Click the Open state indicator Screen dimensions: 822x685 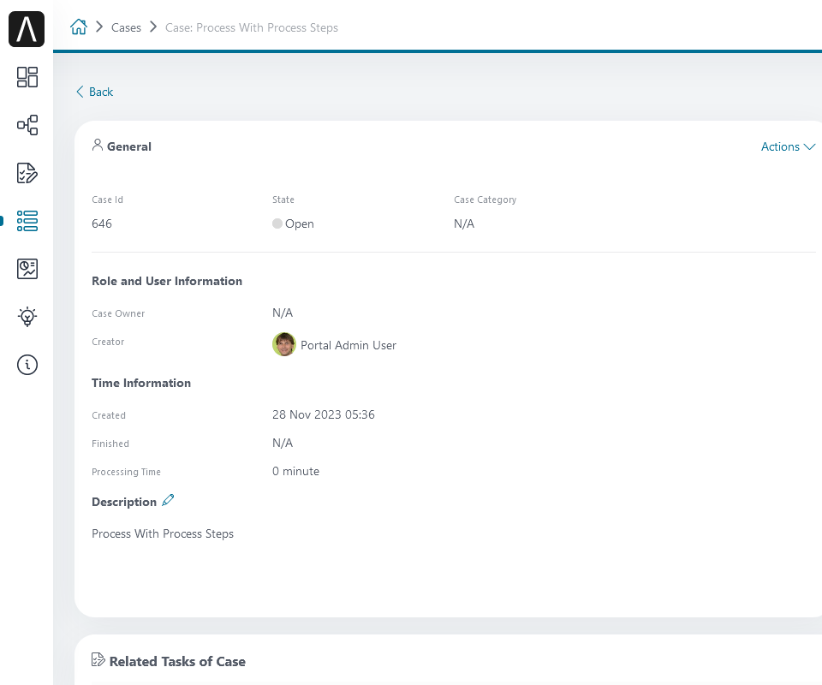coord(294,223)
